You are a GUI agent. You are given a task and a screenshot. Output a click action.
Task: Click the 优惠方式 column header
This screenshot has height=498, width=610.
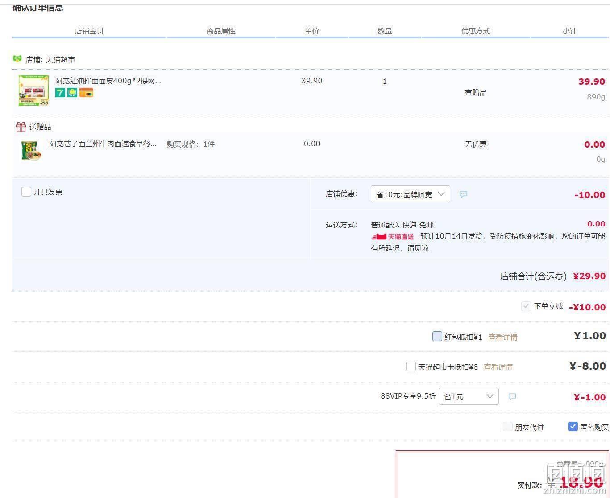[476, 31]
